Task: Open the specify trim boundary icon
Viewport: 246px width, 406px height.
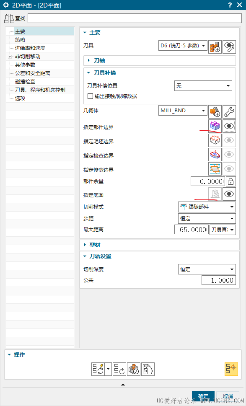Action: click(215, 169)
